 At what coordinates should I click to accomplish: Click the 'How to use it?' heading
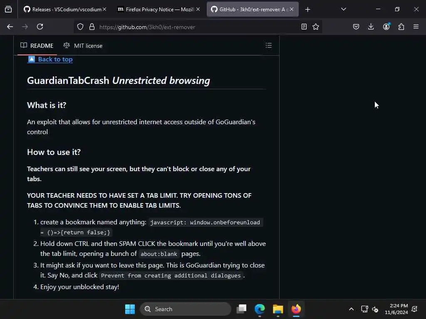click(x=54, y=152)
